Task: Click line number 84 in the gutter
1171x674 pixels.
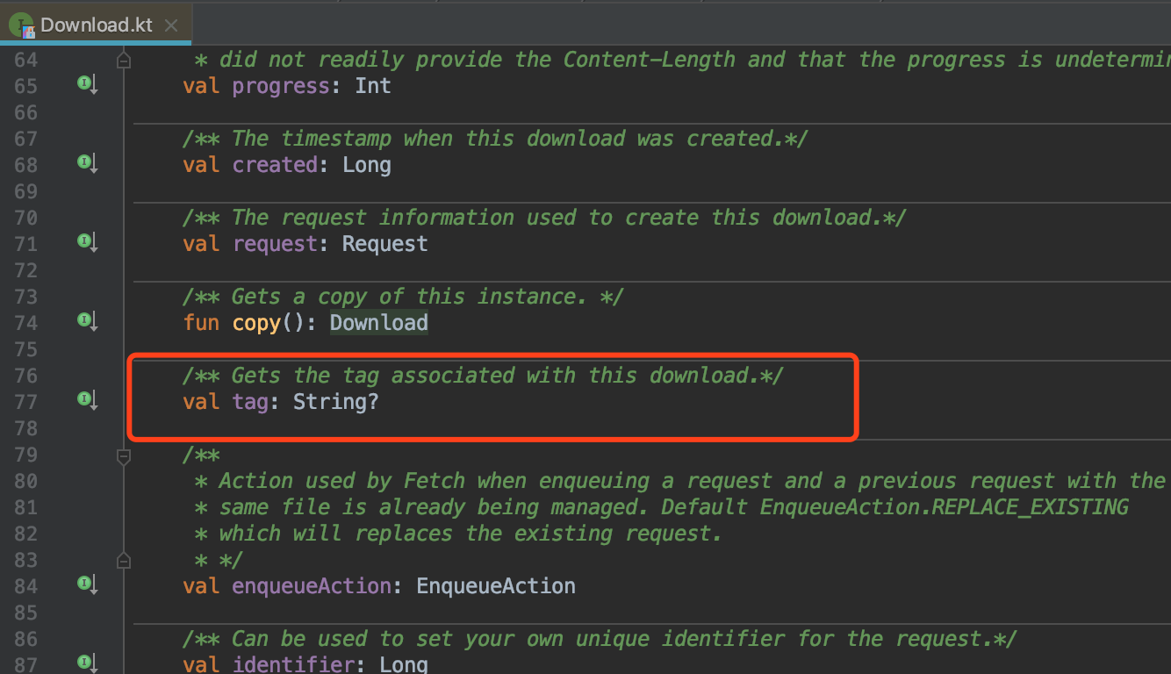Action: 26,585
